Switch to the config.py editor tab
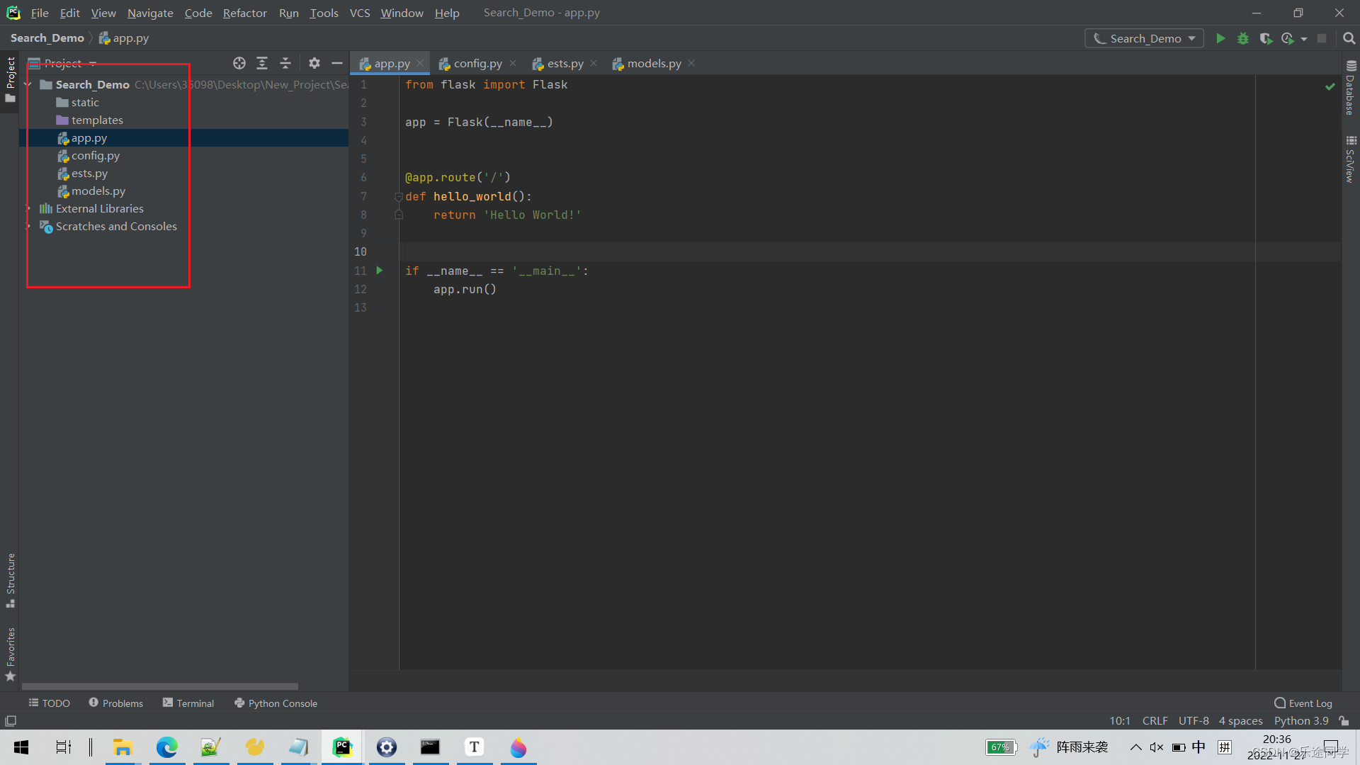Image resolution: width=1360 pixels, height=765 pixels. 477,63
